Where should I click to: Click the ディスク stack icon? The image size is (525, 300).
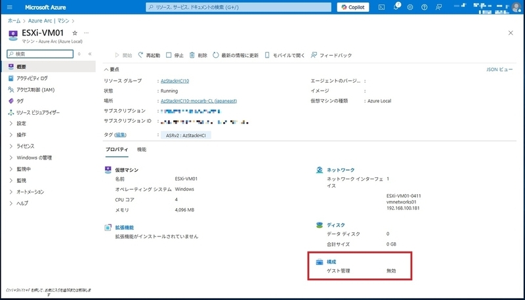(320, 225)
